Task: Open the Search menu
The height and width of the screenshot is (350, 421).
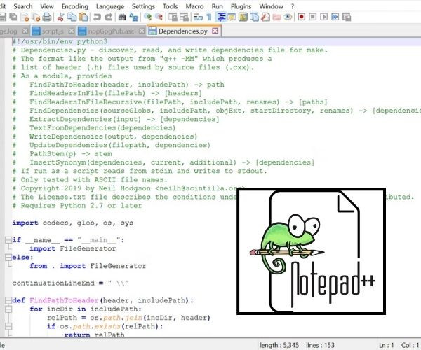Action: point(23,6)
